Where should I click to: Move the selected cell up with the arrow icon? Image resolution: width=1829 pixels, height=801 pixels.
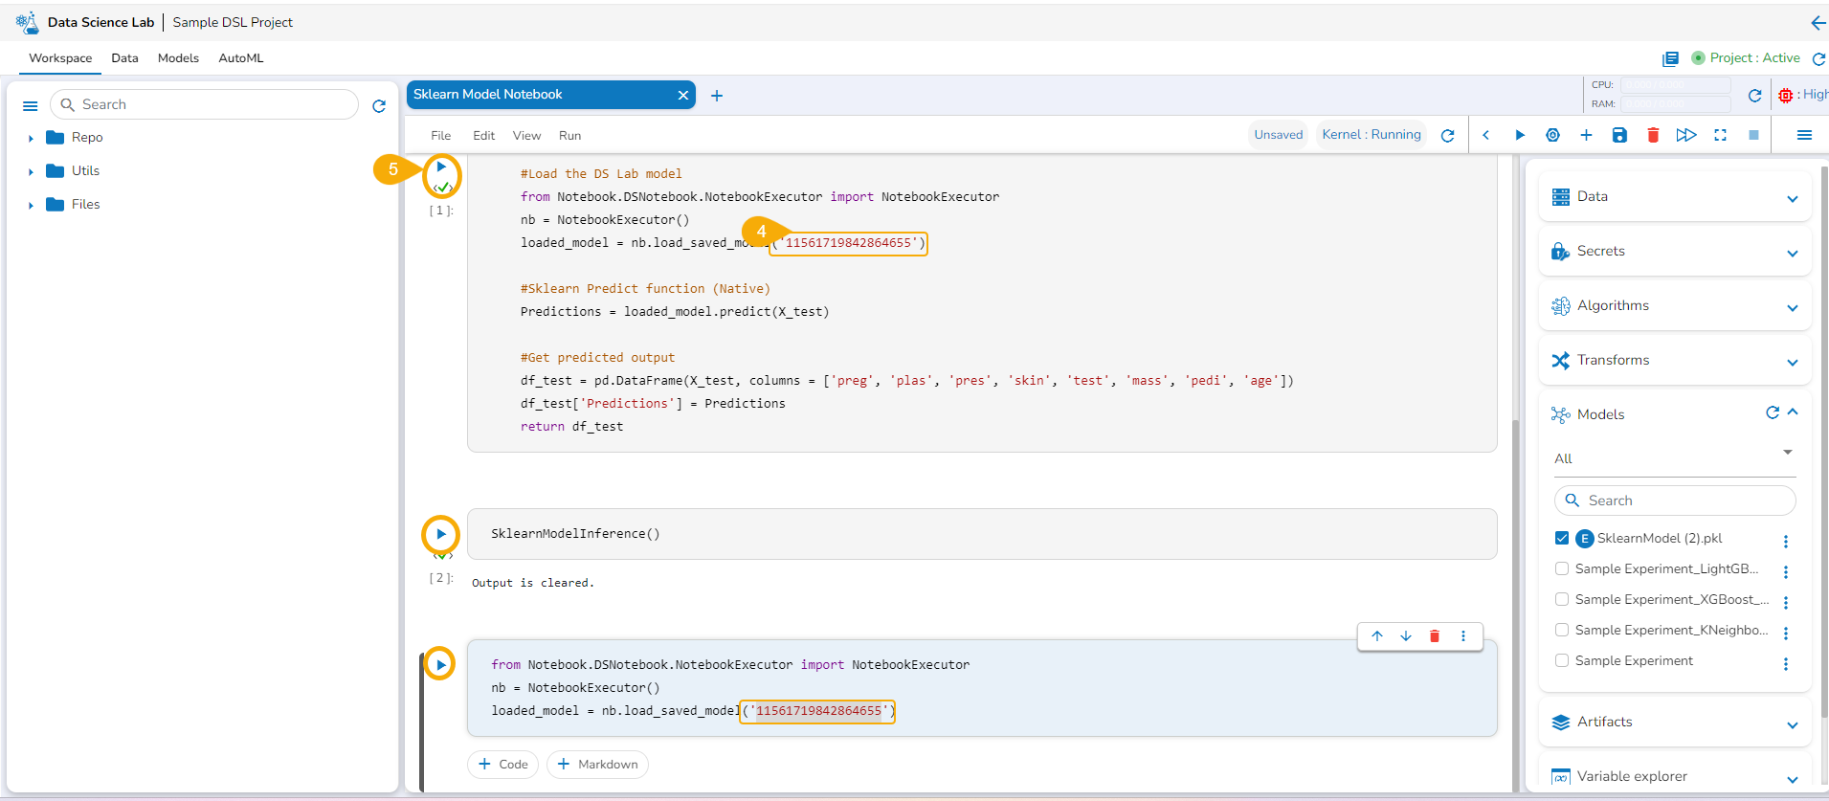tap(1377, 636)
